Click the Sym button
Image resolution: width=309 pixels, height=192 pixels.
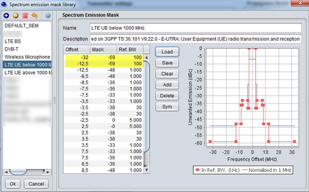[167, 107]
